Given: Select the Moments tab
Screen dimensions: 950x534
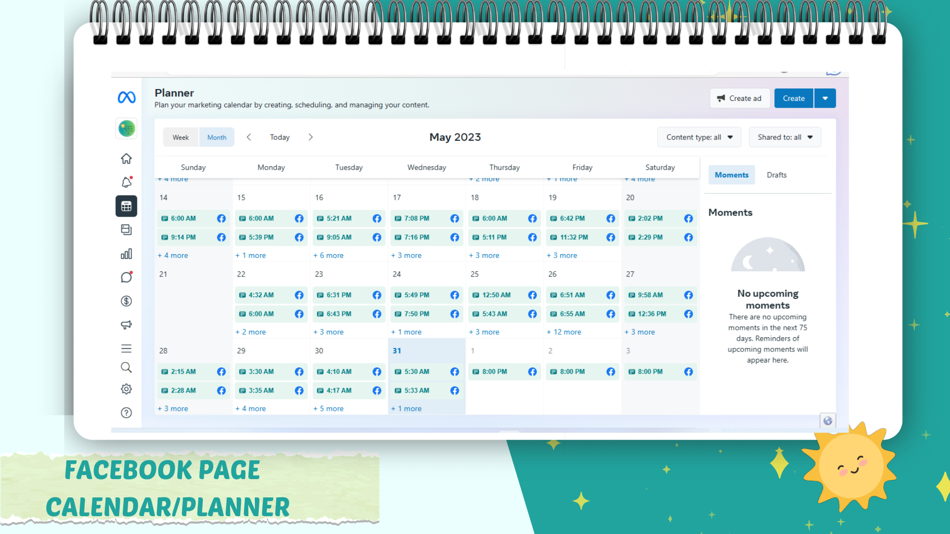Looking at the screenshot, I should [731, 175].
